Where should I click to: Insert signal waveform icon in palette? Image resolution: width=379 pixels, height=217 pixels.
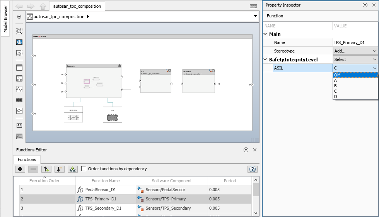tap(19, 89)
